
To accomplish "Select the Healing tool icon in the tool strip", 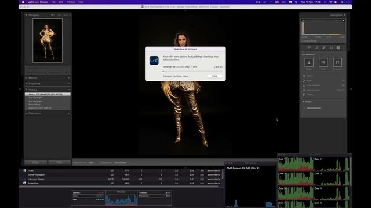I will 324,47.
